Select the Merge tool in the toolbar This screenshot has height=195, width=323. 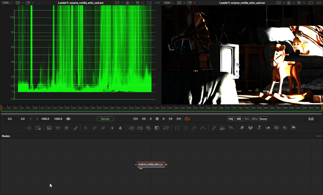(58, 128)
